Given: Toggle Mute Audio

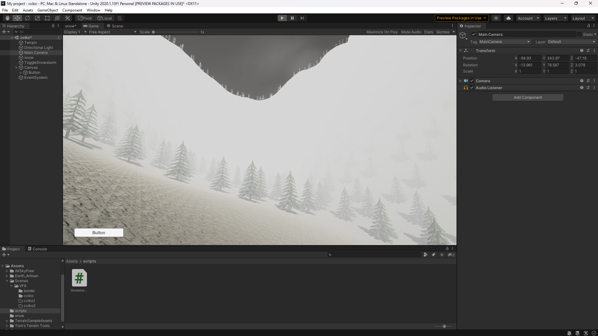Looking at the screenshot, I should pyautogui.click(x=411, y=32).
